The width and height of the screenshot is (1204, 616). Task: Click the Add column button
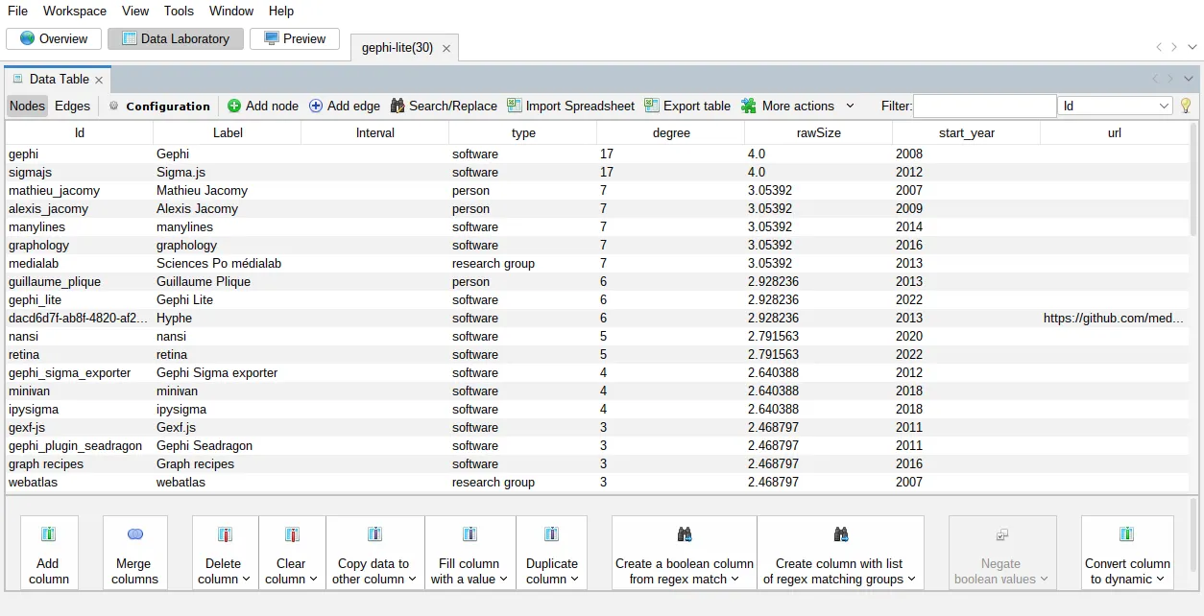[48, 553]
